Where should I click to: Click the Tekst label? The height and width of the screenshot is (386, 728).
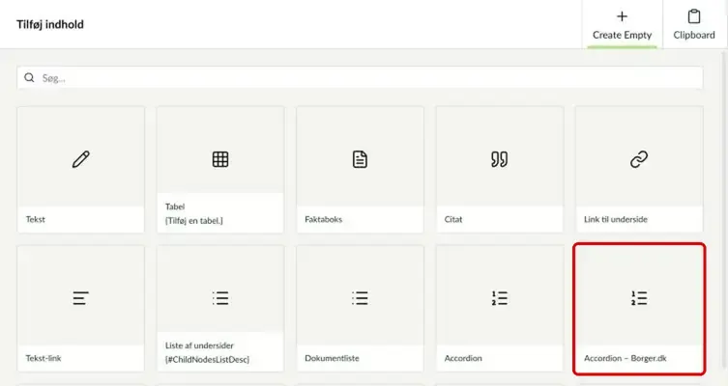point(35,219)
